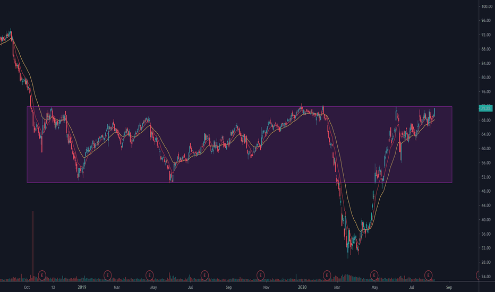Viewport: 495px width, 292px height.
Task: Click the Oct label on time axis
Action: pos(27,287)
